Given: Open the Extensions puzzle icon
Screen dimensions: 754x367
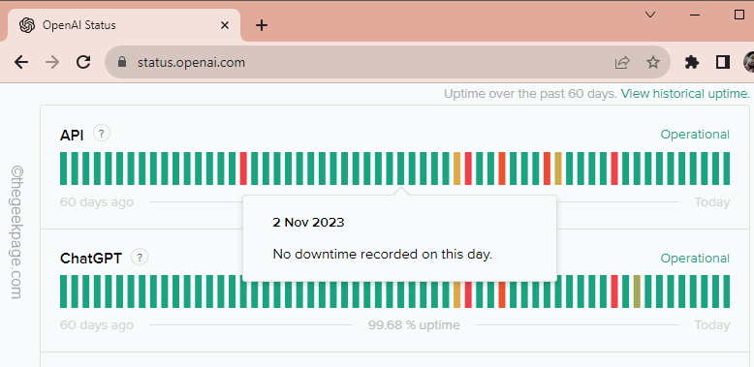Looking at the screenshot, I should (x=691, y=62).
